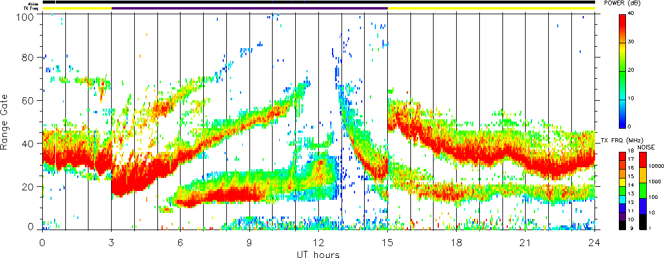The height and width of the screenshot is (258, 664).
Task: Click the x-axis tick label "12"
Action: 318,243
